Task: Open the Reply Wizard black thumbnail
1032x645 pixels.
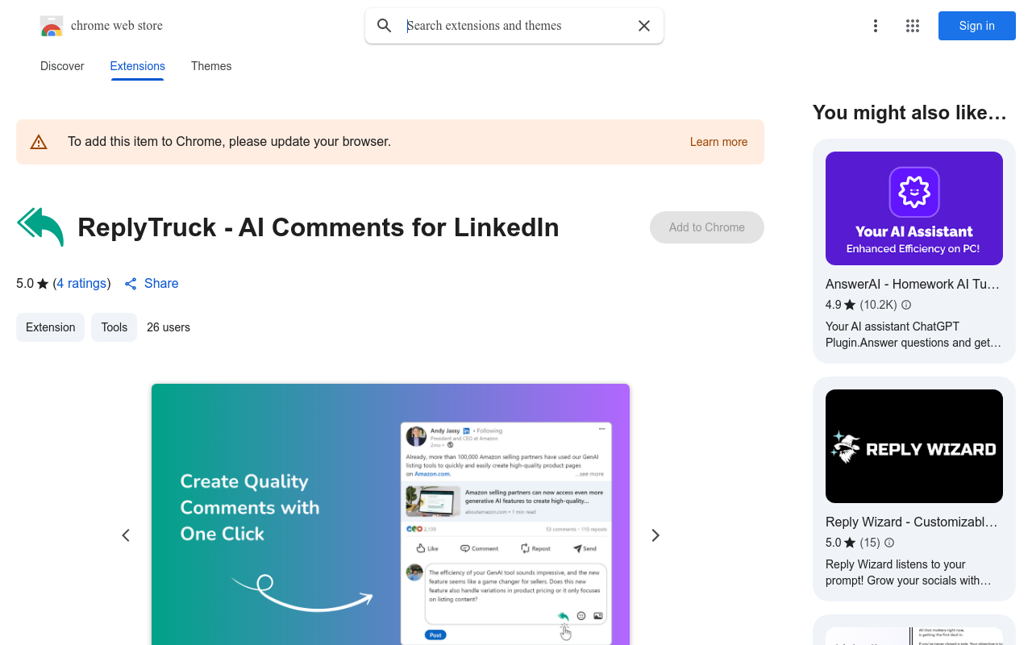Action: point(914,447)
